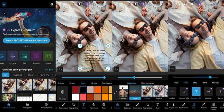Choose the Улыбка smile adjustment icon

[172, 92]
